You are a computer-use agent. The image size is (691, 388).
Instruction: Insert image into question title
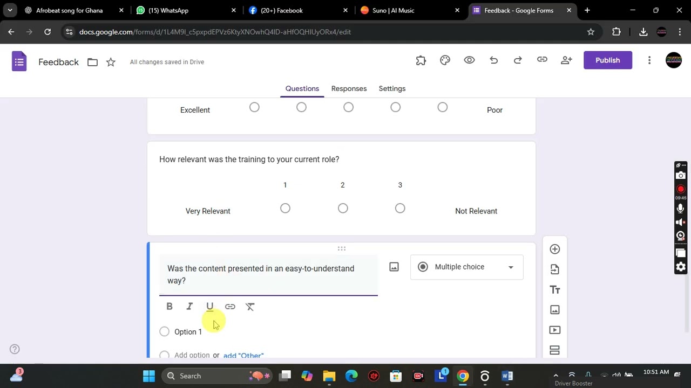coord(394,267)
